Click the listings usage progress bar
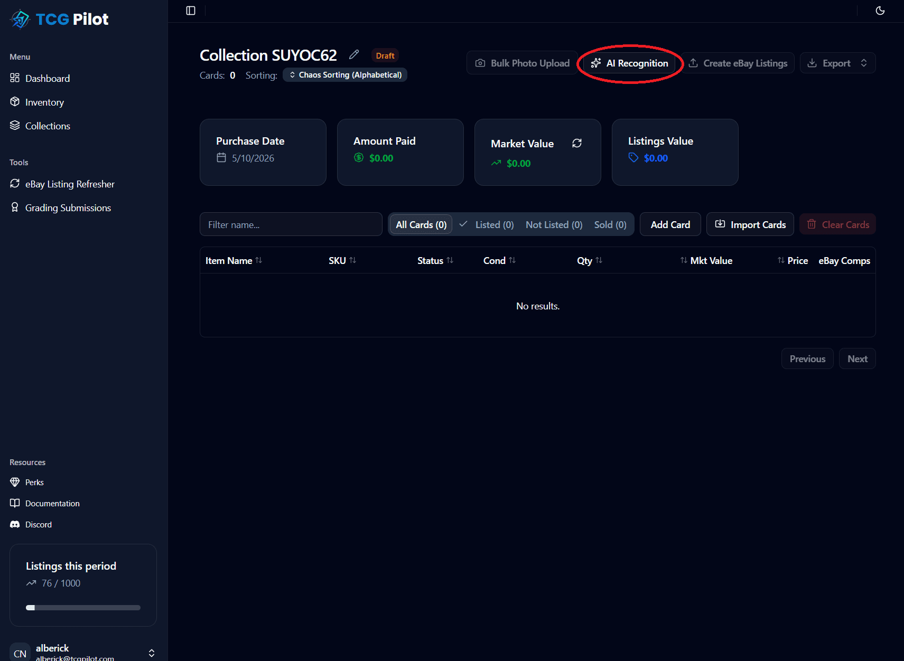The image size is (904, 661). click(x=83, y=608)
